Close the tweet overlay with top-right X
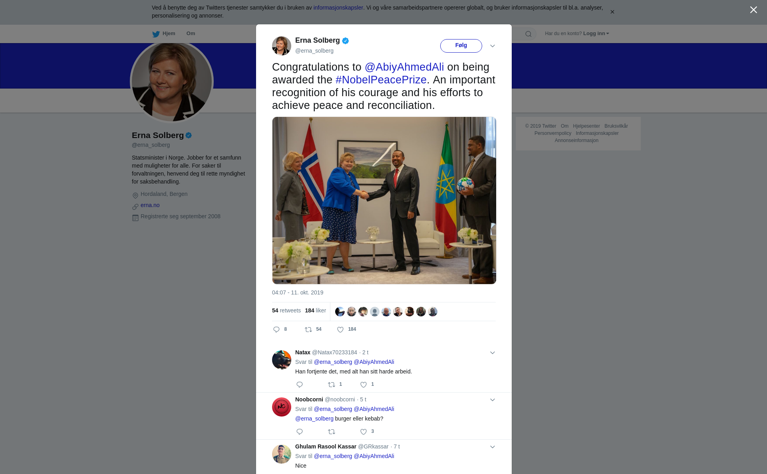Viewport: 767px width, 474px height. point(753,10)
